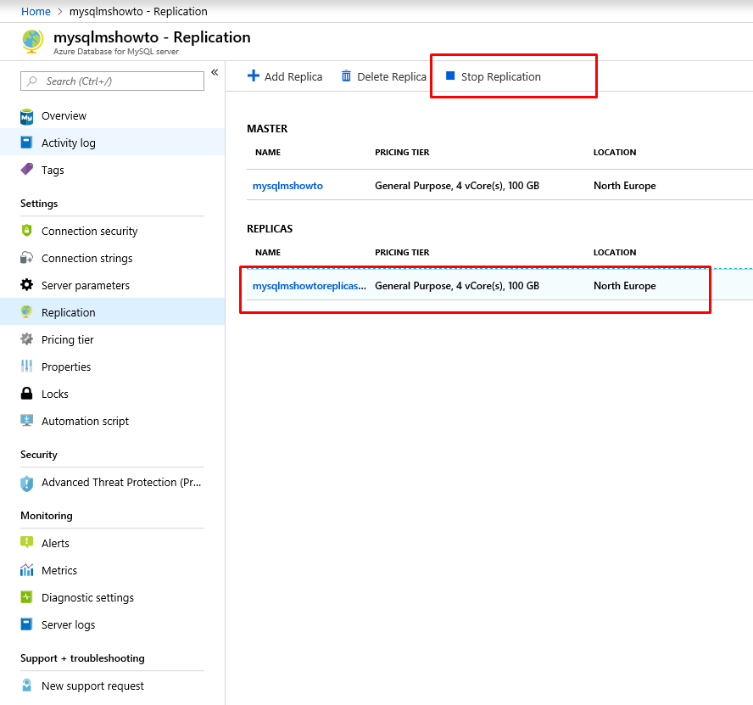Image resolution: width=753 pixels, height=705 pixels.
Task: Click the Delete Replica button
Action: 383,76
